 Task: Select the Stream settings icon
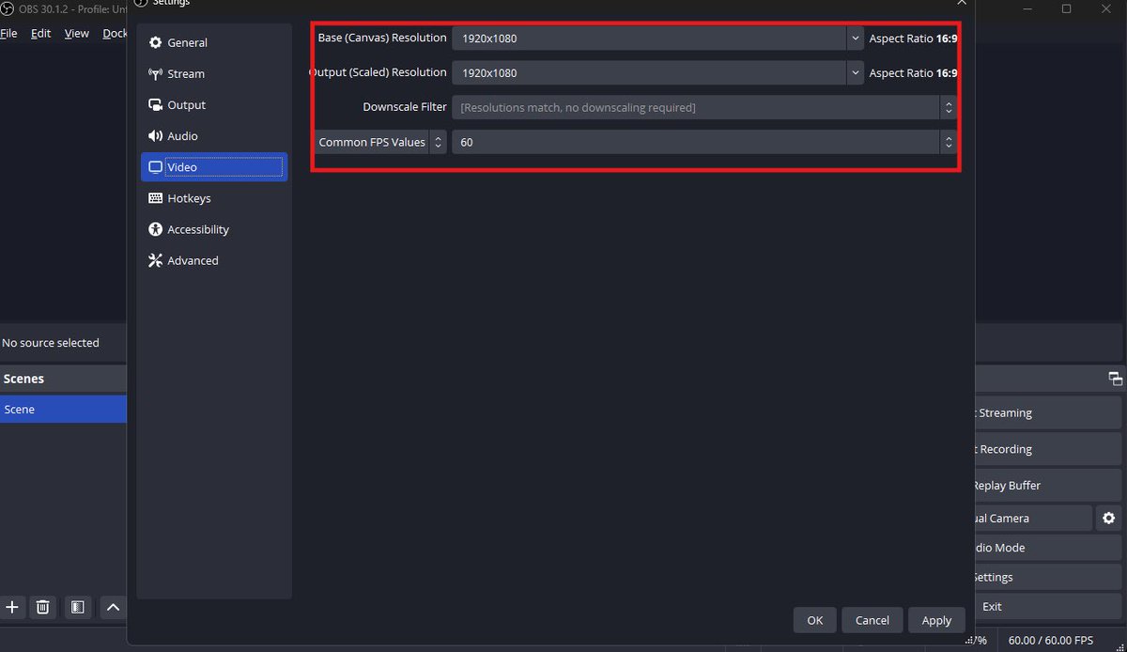click(153, 73)
